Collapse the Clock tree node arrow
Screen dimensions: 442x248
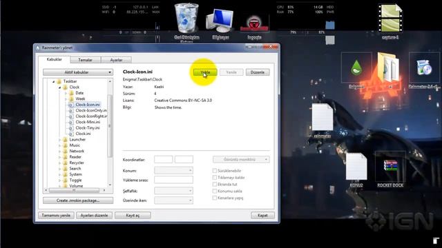click(60, 87)
